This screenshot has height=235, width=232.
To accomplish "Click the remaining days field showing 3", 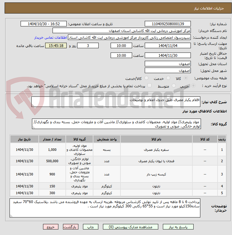I will [88, 45].
